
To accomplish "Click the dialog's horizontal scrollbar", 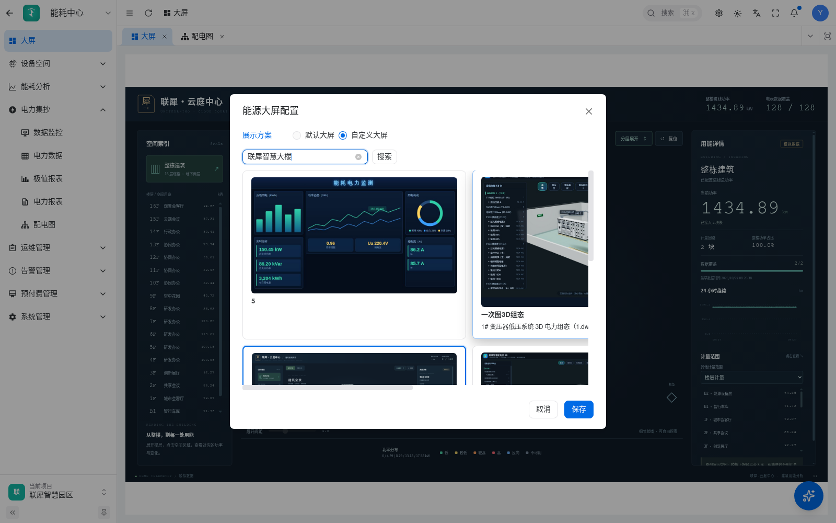I will click(x=328, y=388).
